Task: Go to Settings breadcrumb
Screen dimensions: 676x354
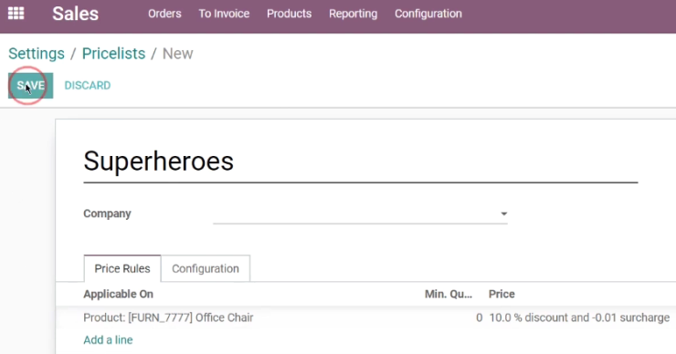Action: coord(37,54)
